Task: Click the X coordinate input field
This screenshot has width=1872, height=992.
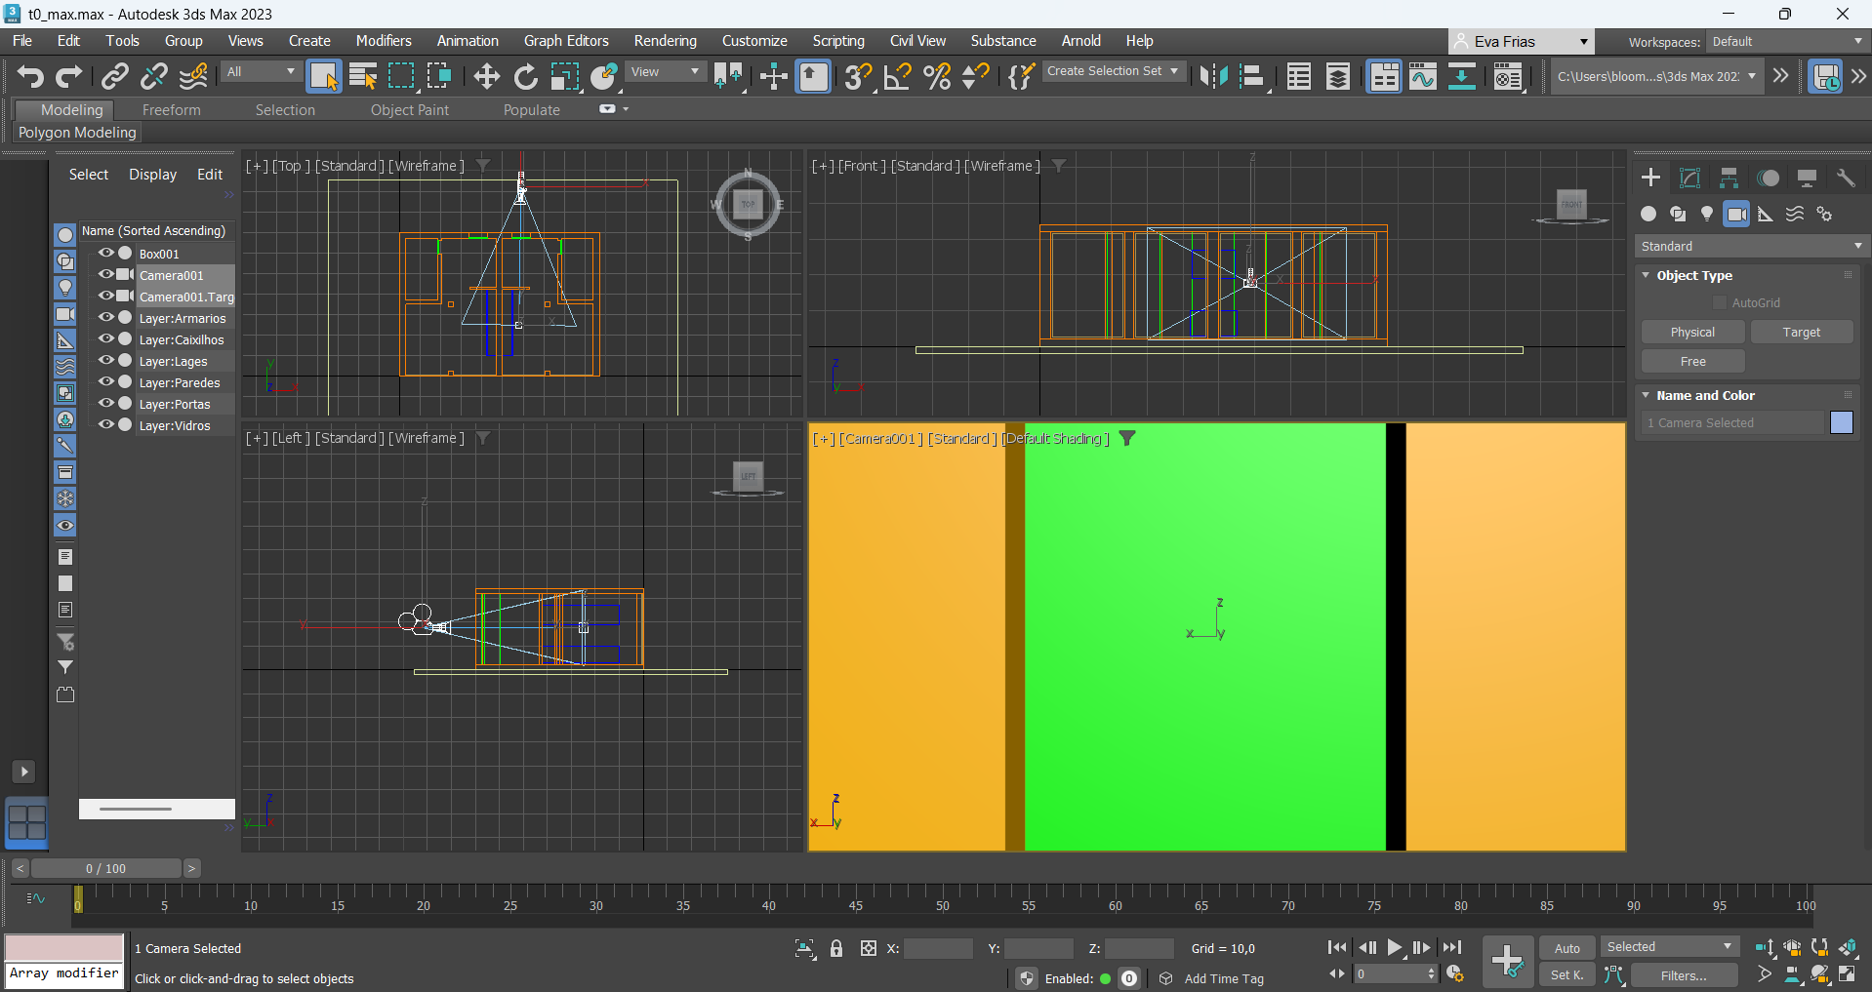Action: (x=937, y=948)
